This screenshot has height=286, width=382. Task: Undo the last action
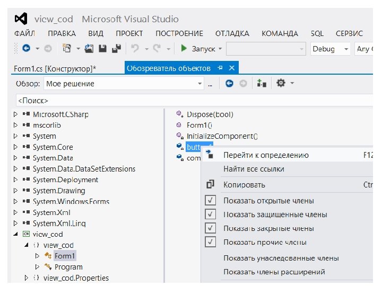click(135, 48)
